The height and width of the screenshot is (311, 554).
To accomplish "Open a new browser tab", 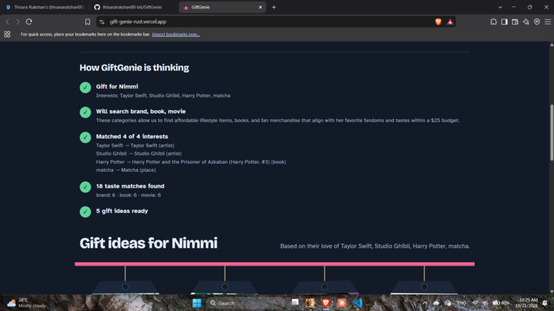I will [x=274, y=7].
